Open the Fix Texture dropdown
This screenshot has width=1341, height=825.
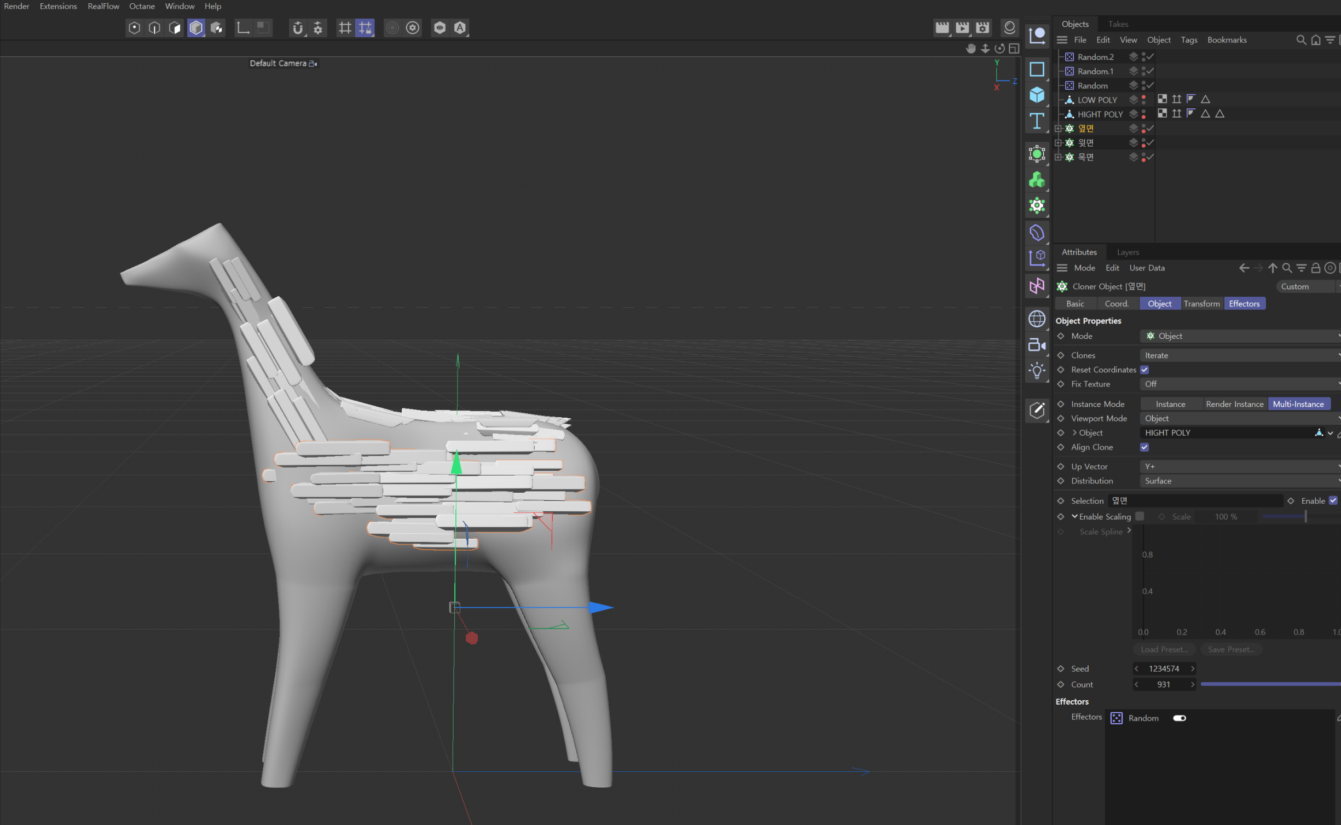[x=1240, y=384]
